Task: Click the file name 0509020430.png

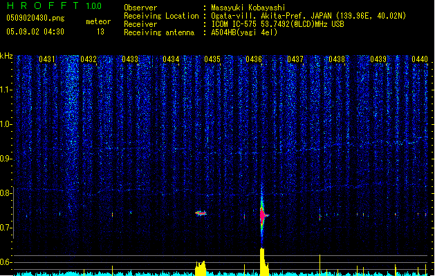Action: [x=35, y=18]
